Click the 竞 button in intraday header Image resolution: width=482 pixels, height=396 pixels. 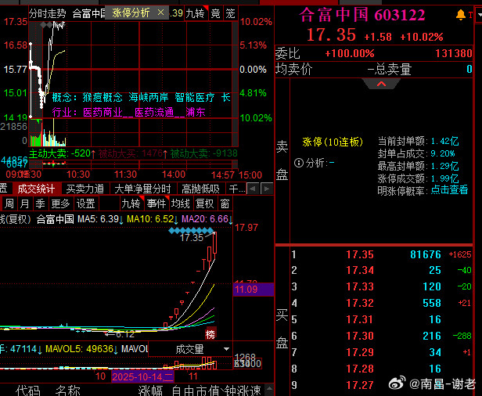coord(216,13)
